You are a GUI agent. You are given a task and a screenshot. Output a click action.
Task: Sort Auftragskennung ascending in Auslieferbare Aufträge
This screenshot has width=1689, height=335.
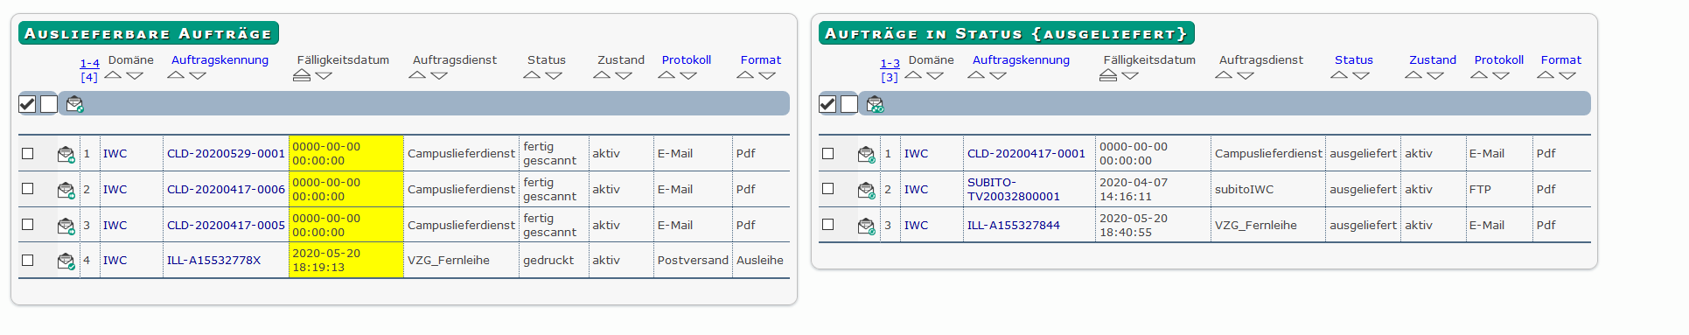click(x=176, y=75)
